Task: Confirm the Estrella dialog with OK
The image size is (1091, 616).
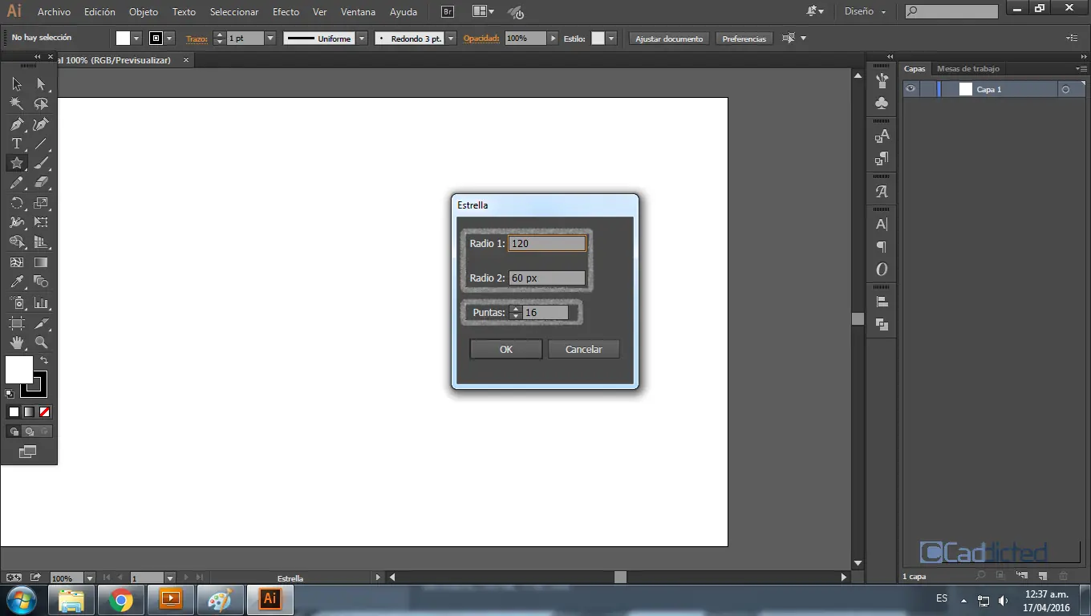Action: coord(505,350)
